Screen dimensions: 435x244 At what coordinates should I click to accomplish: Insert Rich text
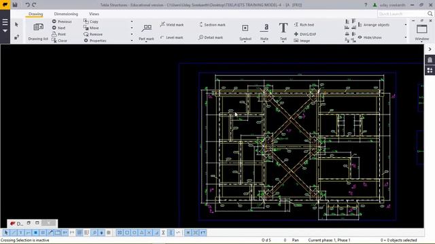(304, 24)
